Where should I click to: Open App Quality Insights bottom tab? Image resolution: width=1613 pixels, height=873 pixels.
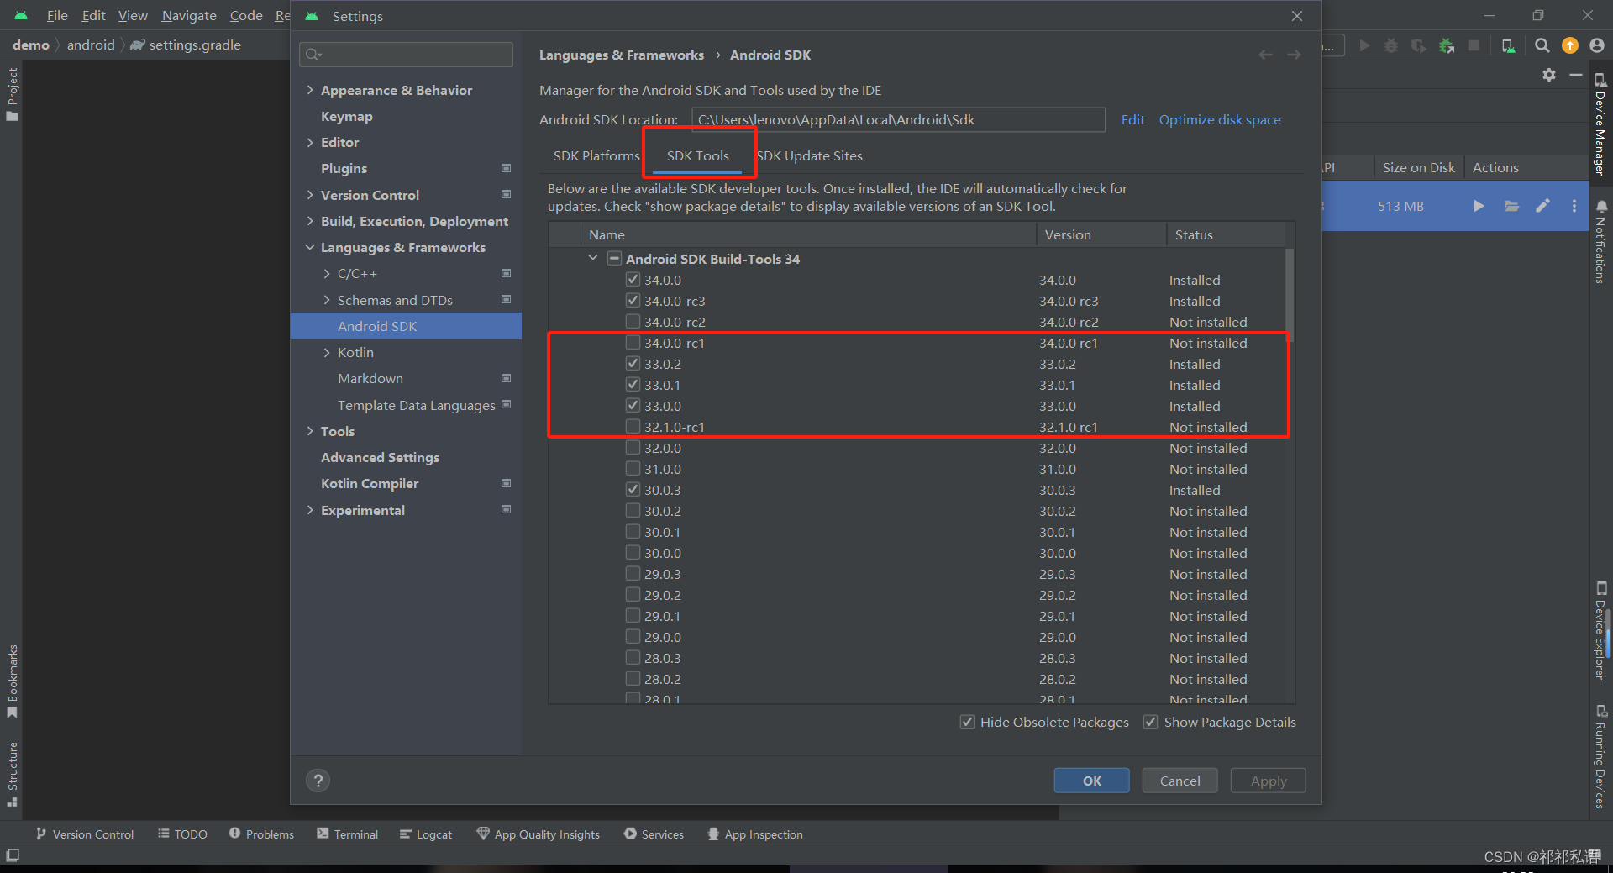tap(539, 834)
